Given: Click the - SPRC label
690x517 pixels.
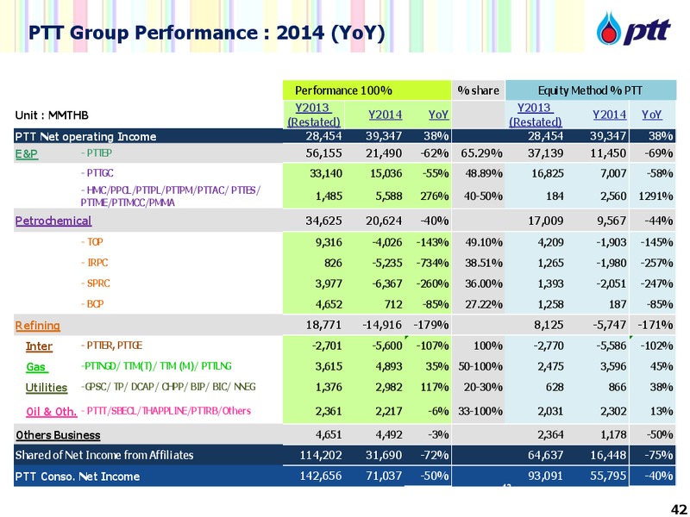Looking at the screenshot, I should pyautogui.click(x=95, y=283).
